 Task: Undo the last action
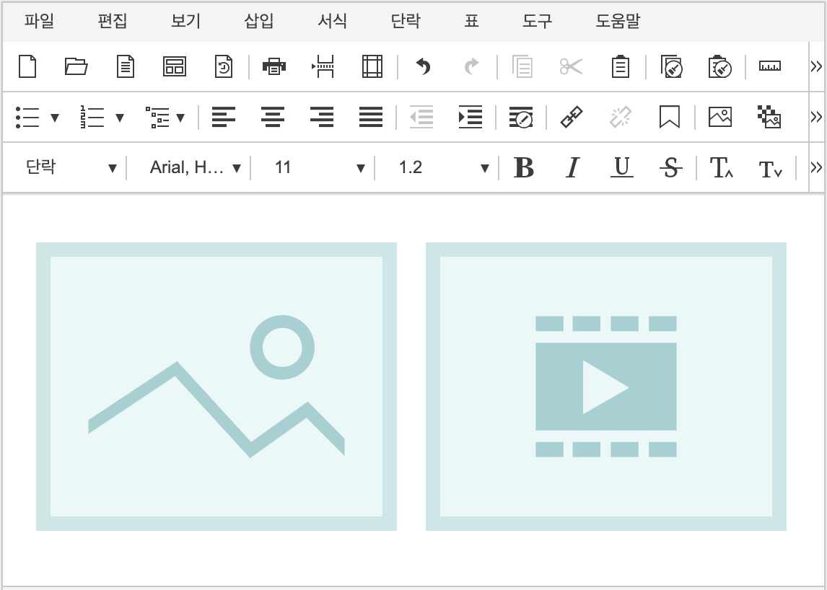click(x=423, y=66)
